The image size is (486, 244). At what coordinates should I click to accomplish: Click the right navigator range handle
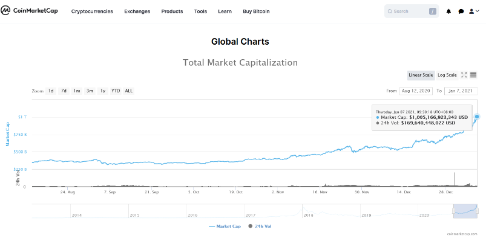(x=477, y=211)
